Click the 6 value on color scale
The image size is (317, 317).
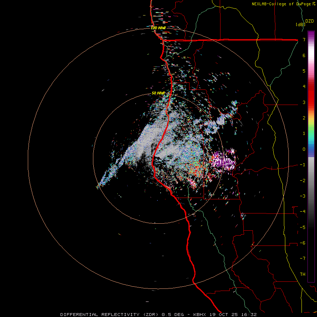coord(304,55)
